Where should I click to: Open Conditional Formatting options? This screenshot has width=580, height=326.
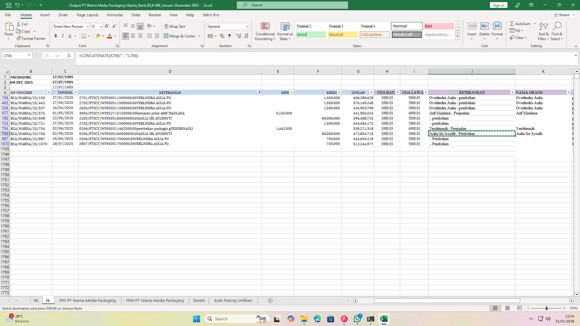point(265,31)
